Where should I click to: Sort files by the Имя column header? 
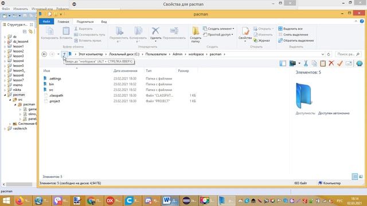[46, 71]
